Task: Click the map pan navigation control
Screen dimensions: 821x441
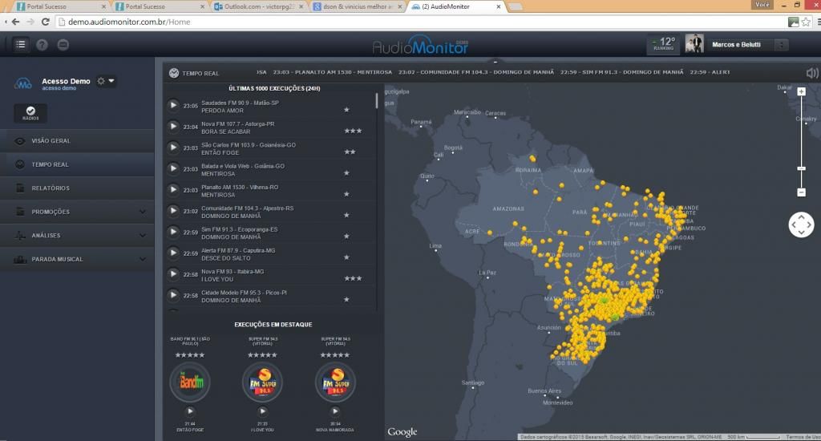Action: pos(801,225)
